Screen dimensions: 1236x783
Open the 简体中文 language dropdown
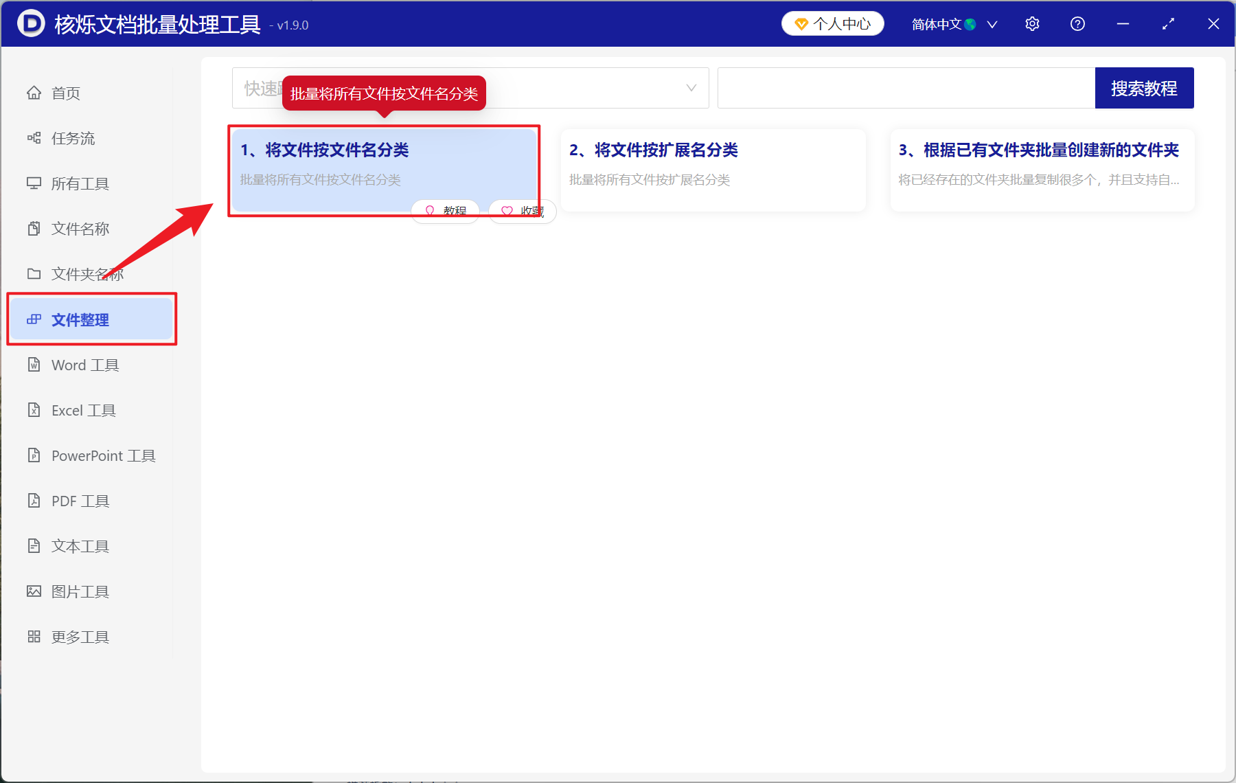[x=952, y=23]
